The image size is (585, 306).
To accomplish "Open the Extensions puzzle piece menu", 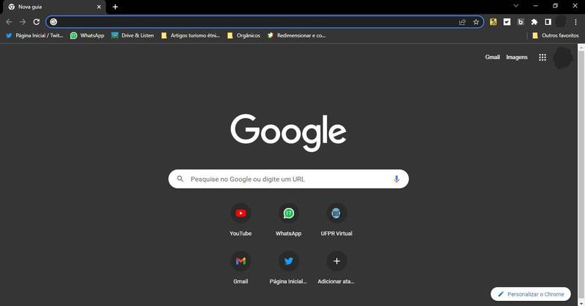I will click(x=535, y=22).
